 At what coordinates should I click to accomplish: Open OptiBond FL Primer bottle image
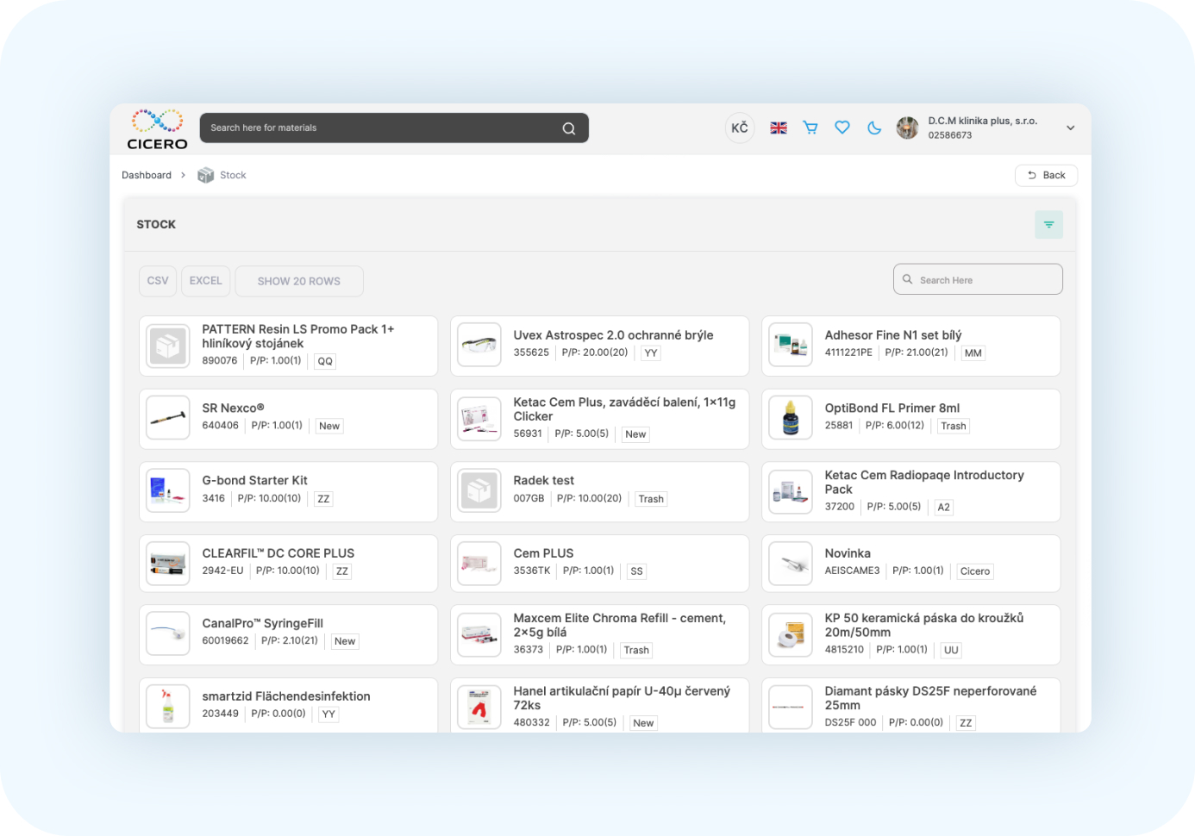[791, 418]
